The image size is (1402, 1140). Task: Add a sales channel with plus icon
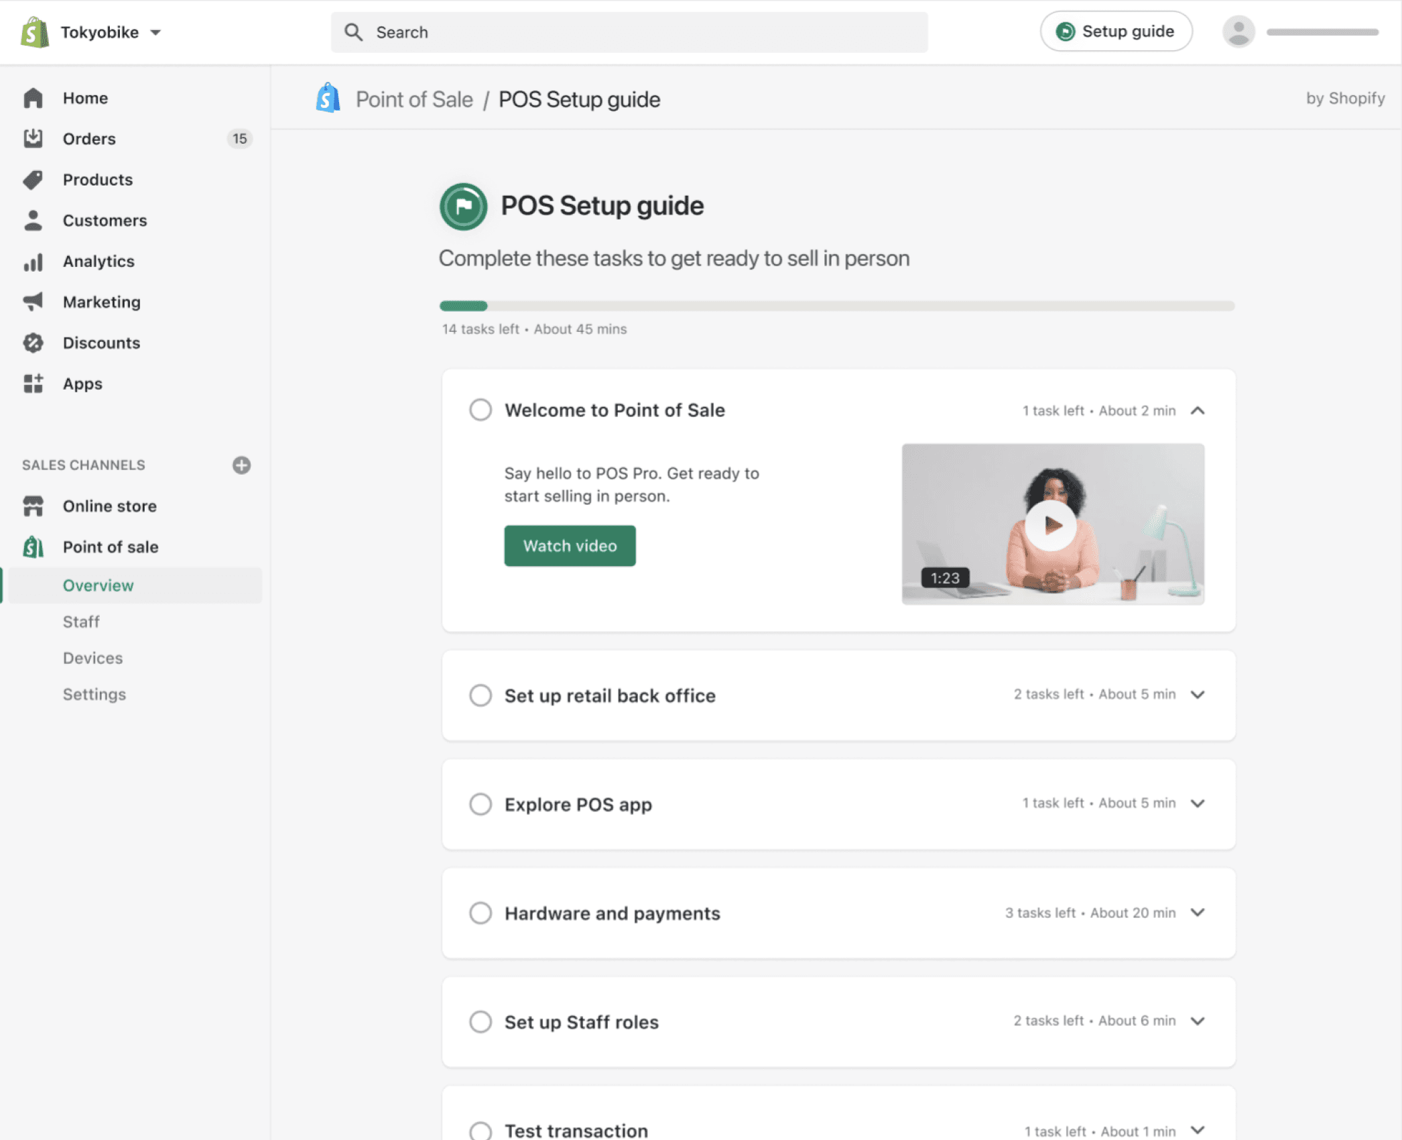tap(241, 465)
